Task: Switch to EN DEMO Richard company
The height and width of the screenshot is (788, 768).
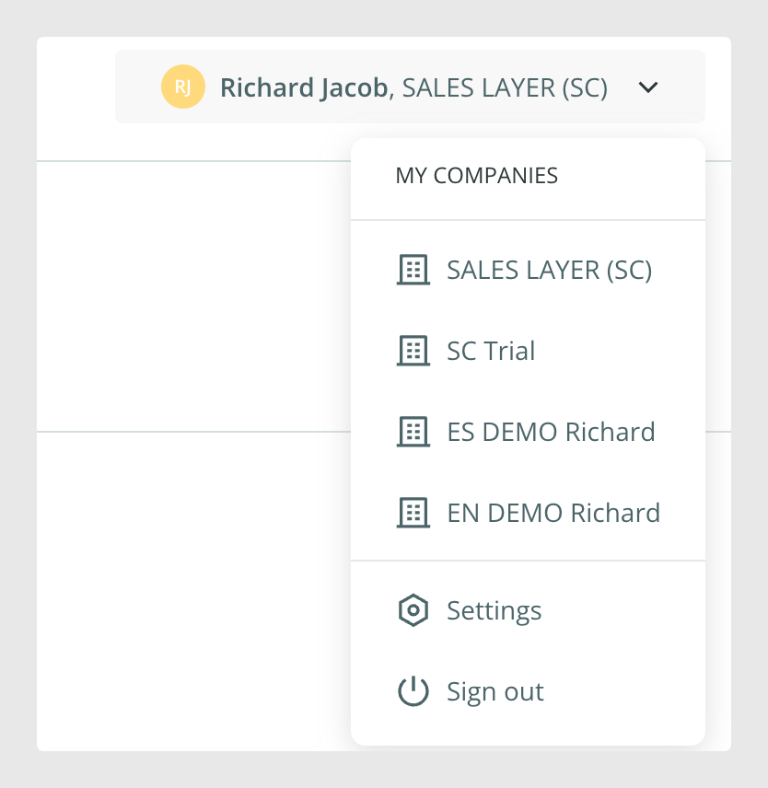Action: (528, 513)
